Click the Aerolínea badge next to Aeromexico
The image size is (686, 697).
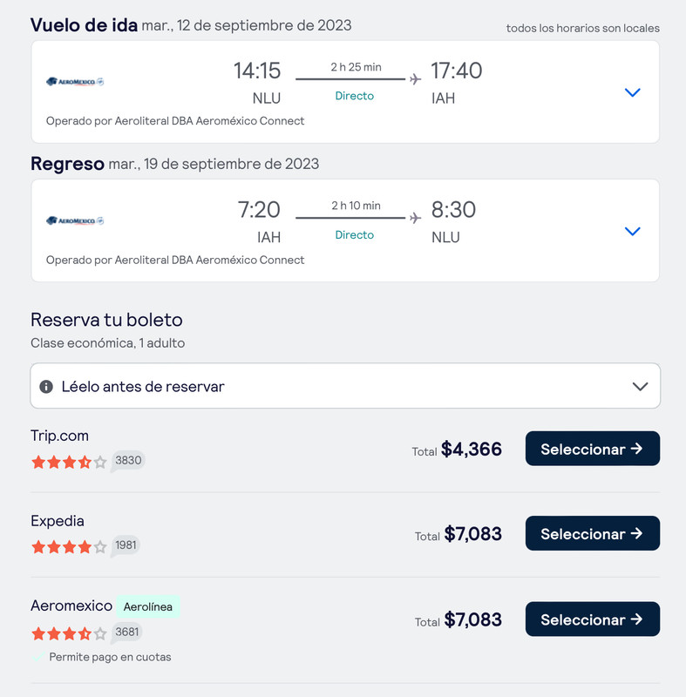click(x=148, y=606)
